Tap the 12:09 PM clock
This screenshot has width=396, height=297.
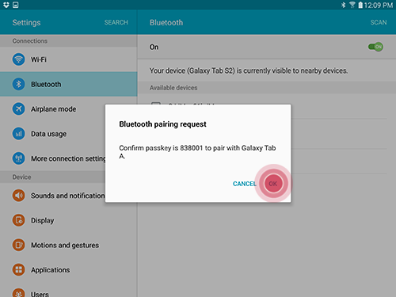pos(379,5)
